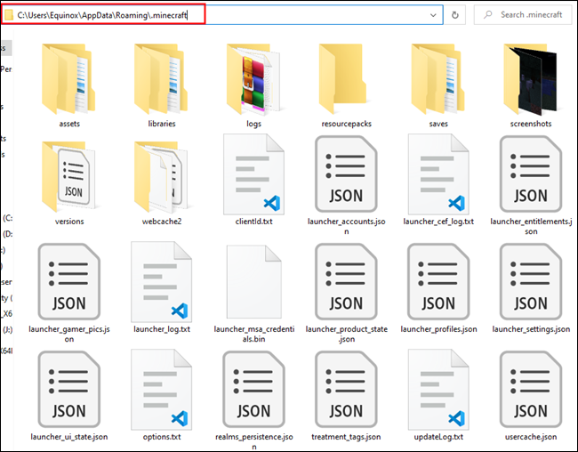Select launcher_profiles.json file icon
The image size is (578, 452).
click(438, 281)
